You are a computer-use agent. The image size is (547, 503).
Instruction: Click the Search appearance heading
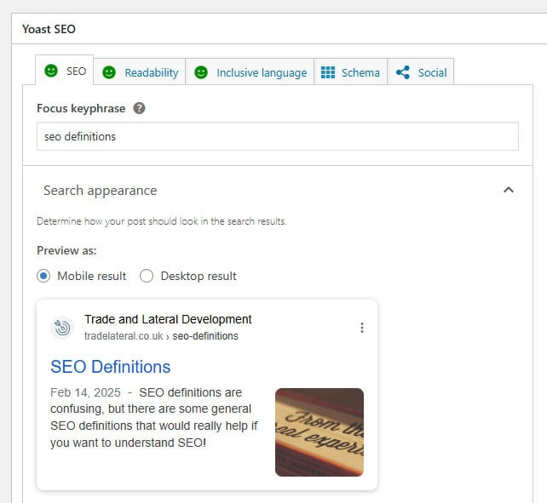tap(101, 191)
